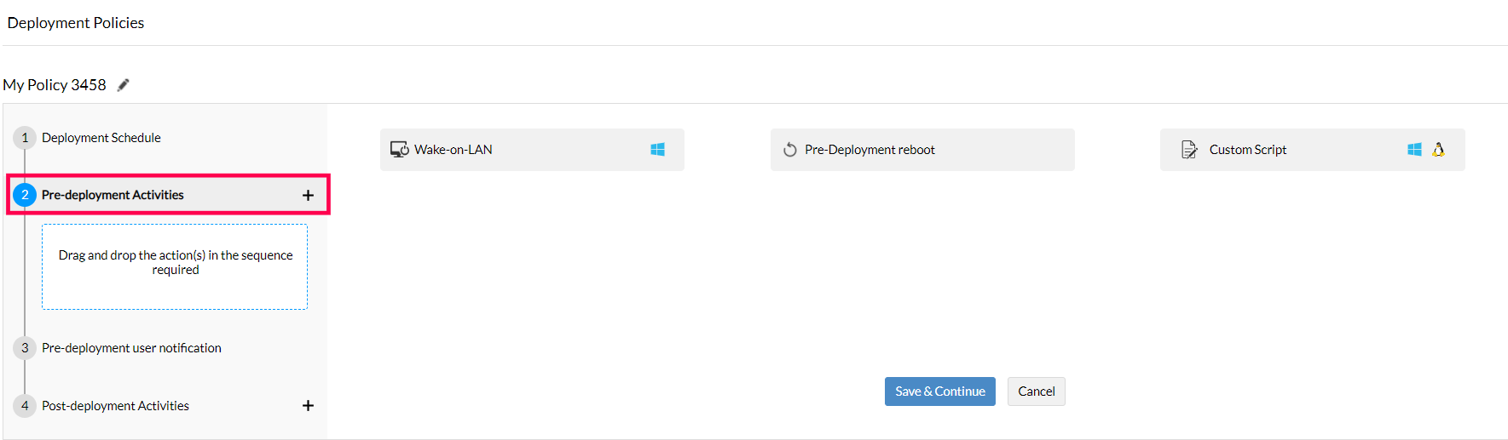Select the step 1 number circle
The width and height of the screenshot is (1508, 440).
click(x=25, y=138)
